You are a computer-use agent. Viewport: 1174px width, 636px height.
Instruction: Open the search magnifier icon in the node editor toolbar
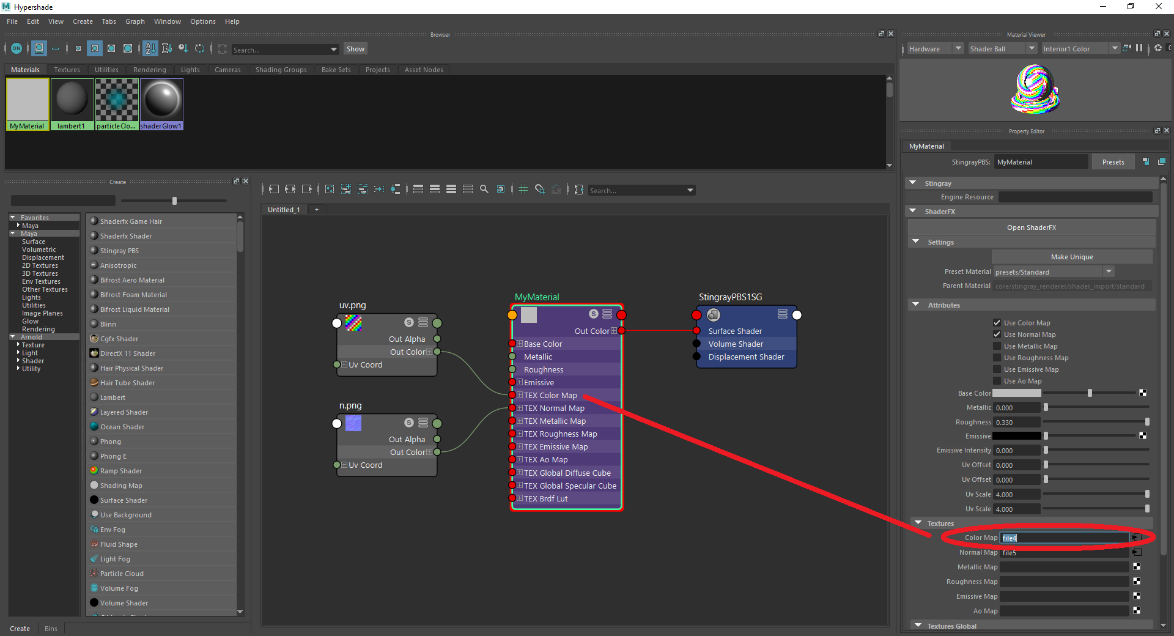click(484, 190)
